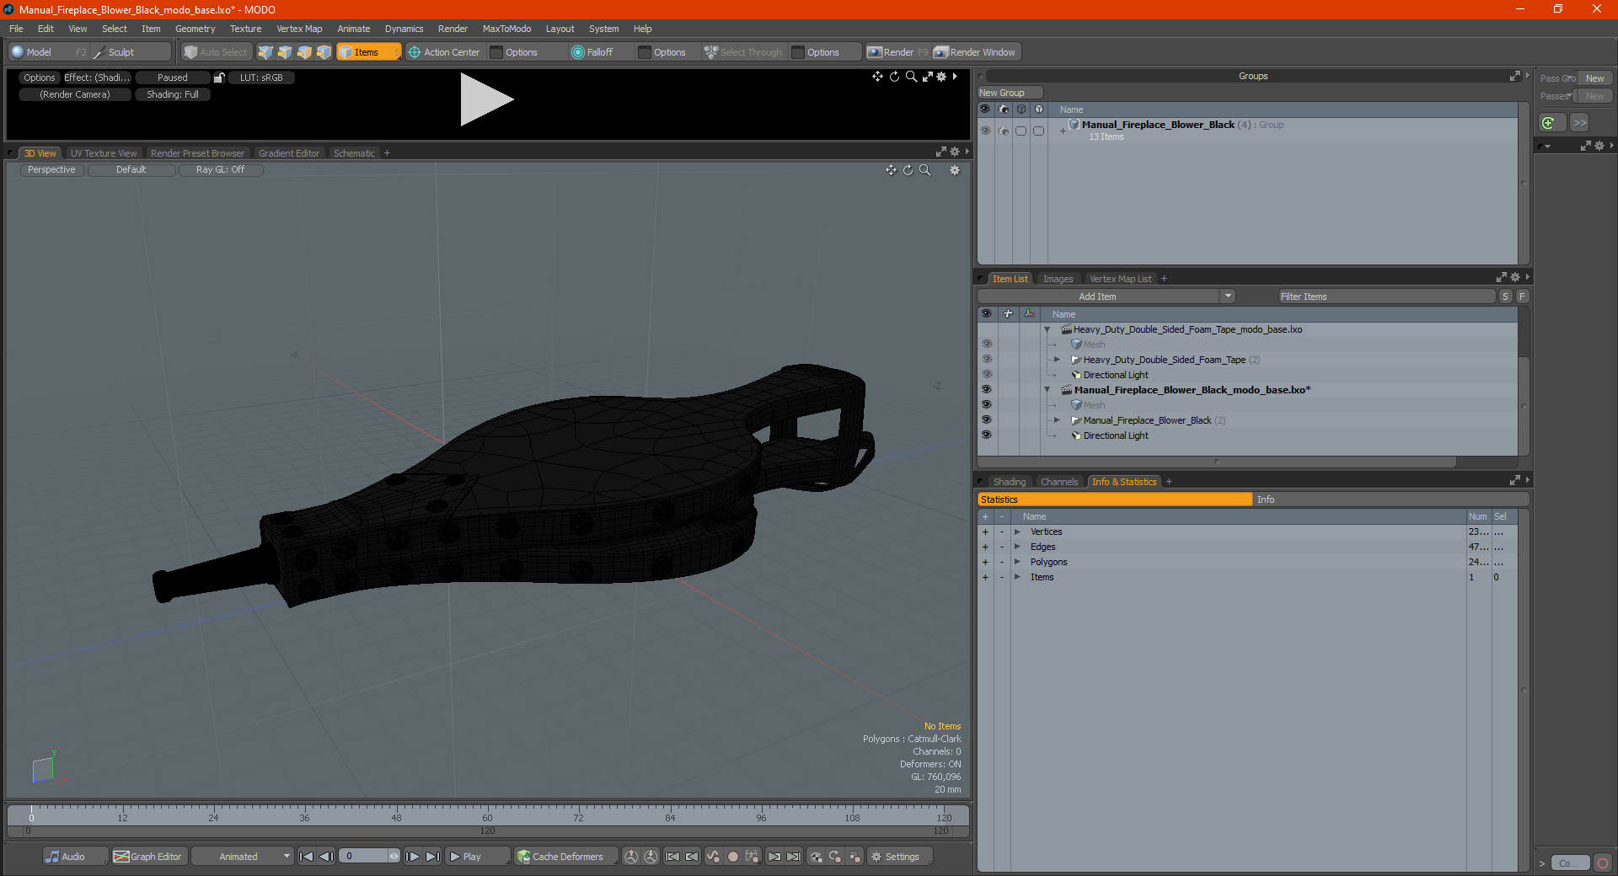Expand the Polygons statistics row
1618x876 pixels.
(1017, 562)
